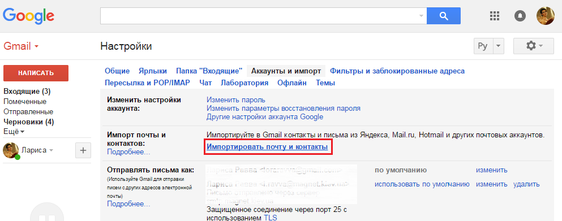Open the Пересылка и POP/IMAP tab
The width and height of the screenshot is (562, 221).
147,83
